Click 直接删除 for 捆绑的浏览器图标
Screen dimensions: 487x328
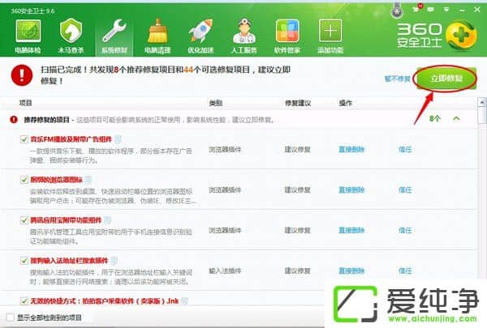pos(351,190)
